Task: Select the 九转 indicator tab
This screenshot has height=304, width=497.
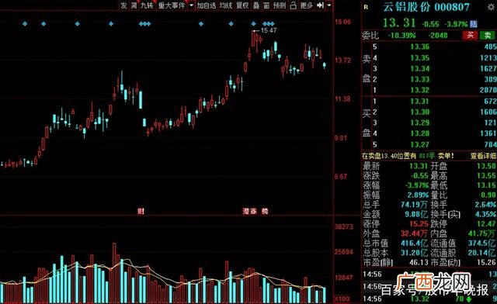Action: coord(147,5)
